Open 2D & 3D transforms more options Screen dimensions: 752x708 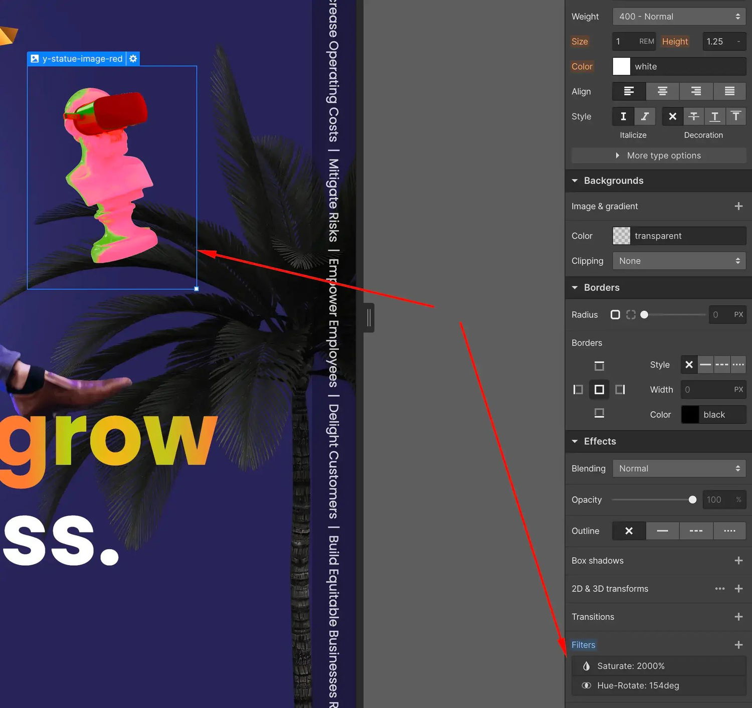tap(720, 589)
